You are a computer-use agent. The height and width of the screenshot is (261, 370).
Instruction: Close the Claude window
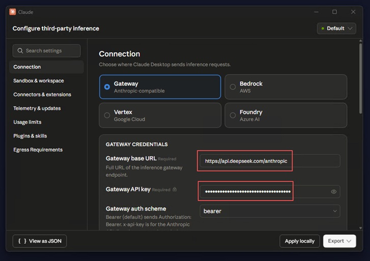pyautogui.click(x=353, y=12)
